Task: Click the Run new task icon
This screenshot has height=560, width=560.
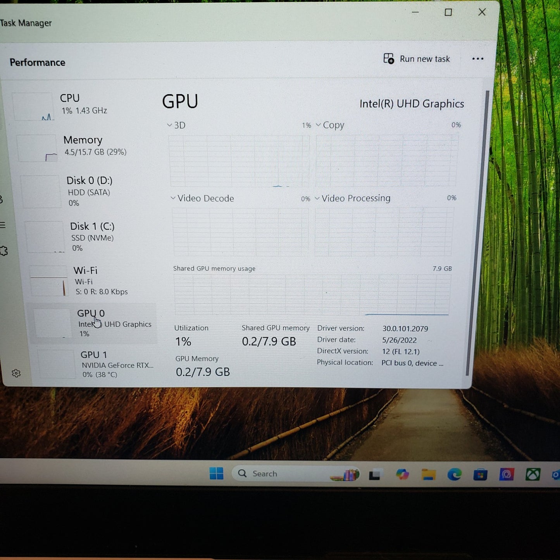Action: tap(389, 59)
